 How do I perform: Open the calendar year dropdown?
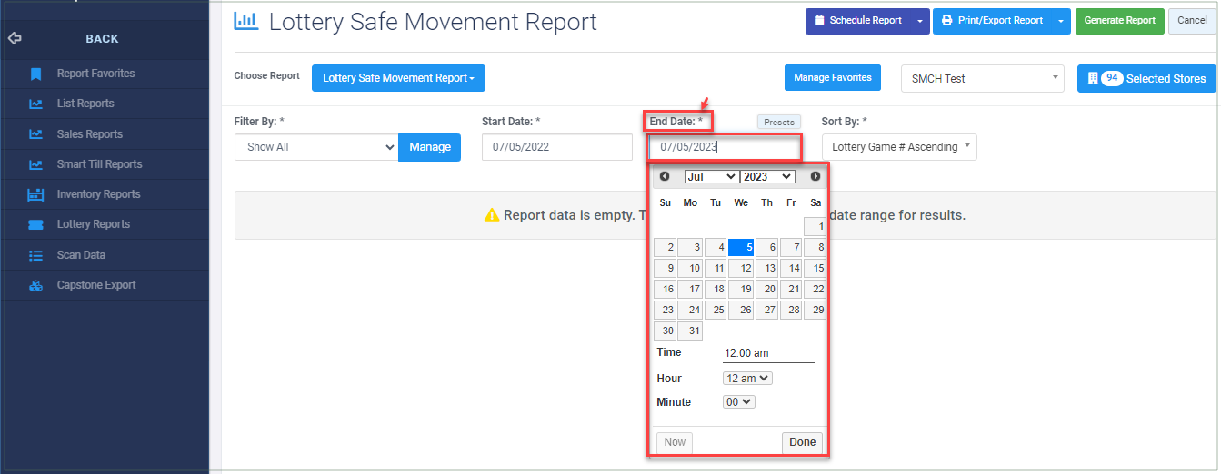[767, 176]
